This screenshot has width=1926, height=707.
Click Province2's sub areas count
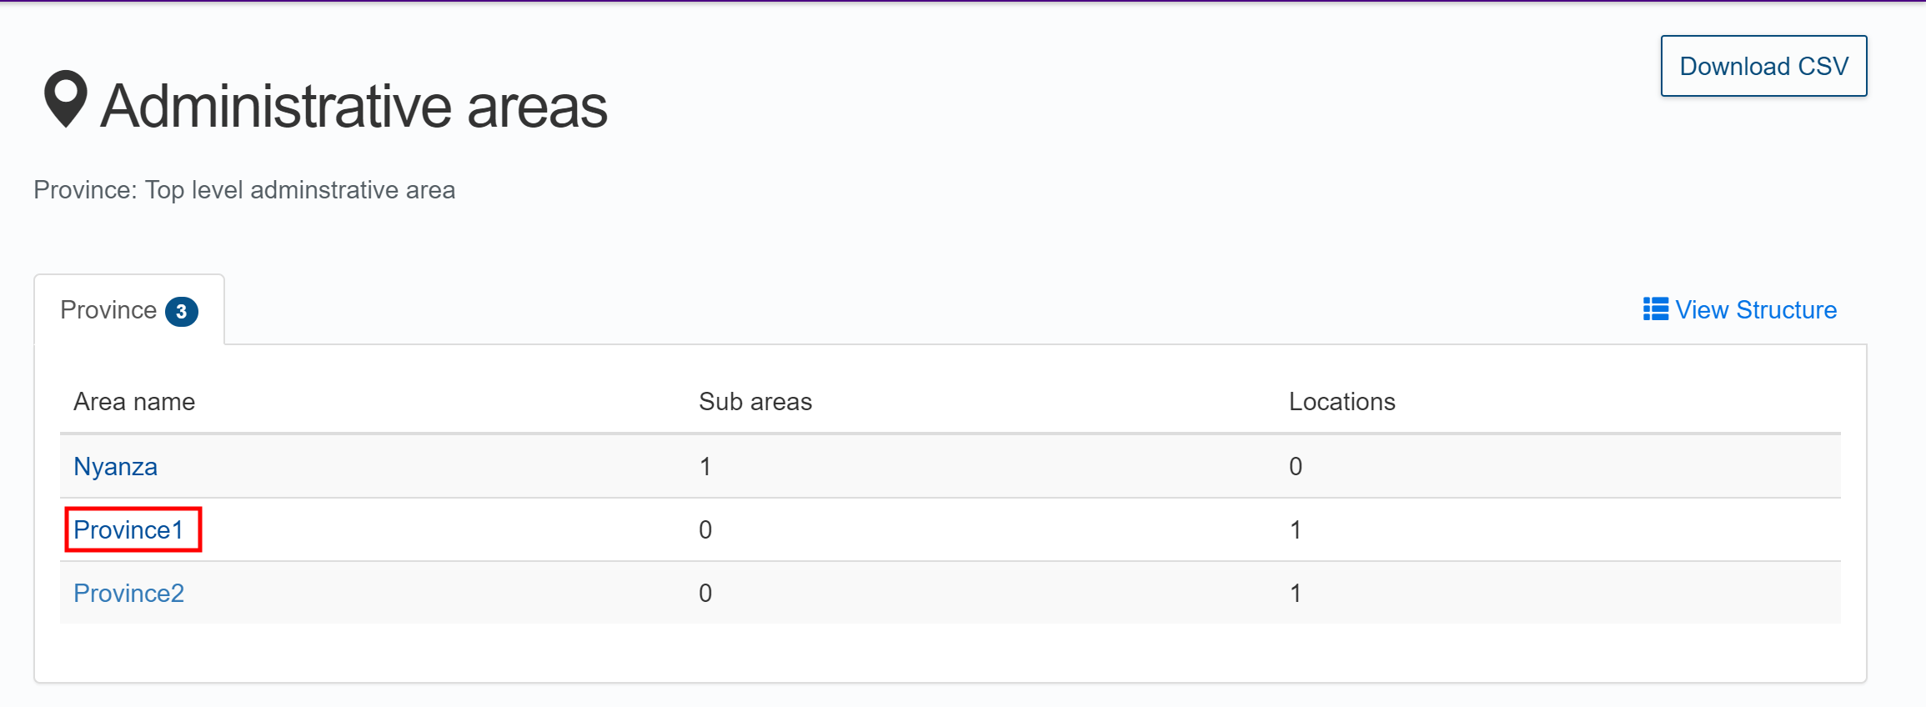tap(705, 594)
